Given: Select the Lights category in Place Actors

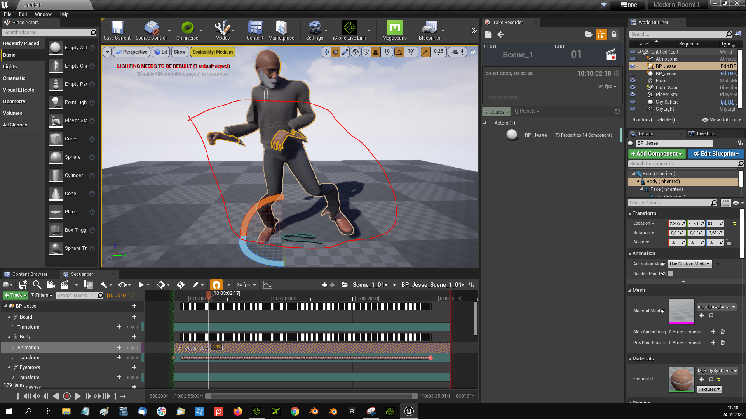Looking at the screenshot, I should [x=10, y=66].
